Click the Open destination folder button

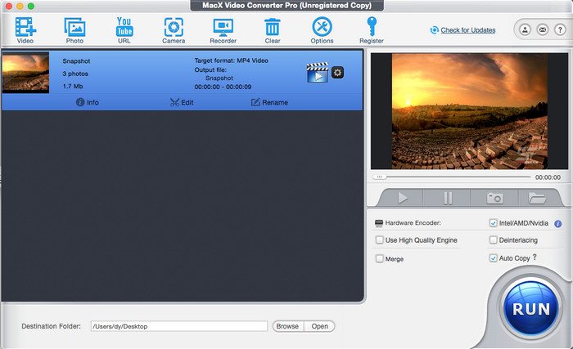[320, 326]
